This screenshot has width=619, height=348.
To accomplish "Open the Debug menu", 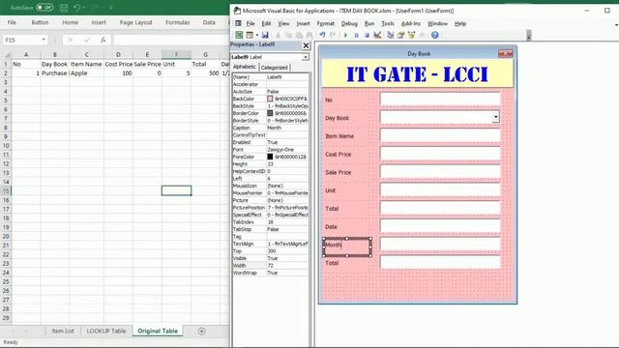I will 349,23.
